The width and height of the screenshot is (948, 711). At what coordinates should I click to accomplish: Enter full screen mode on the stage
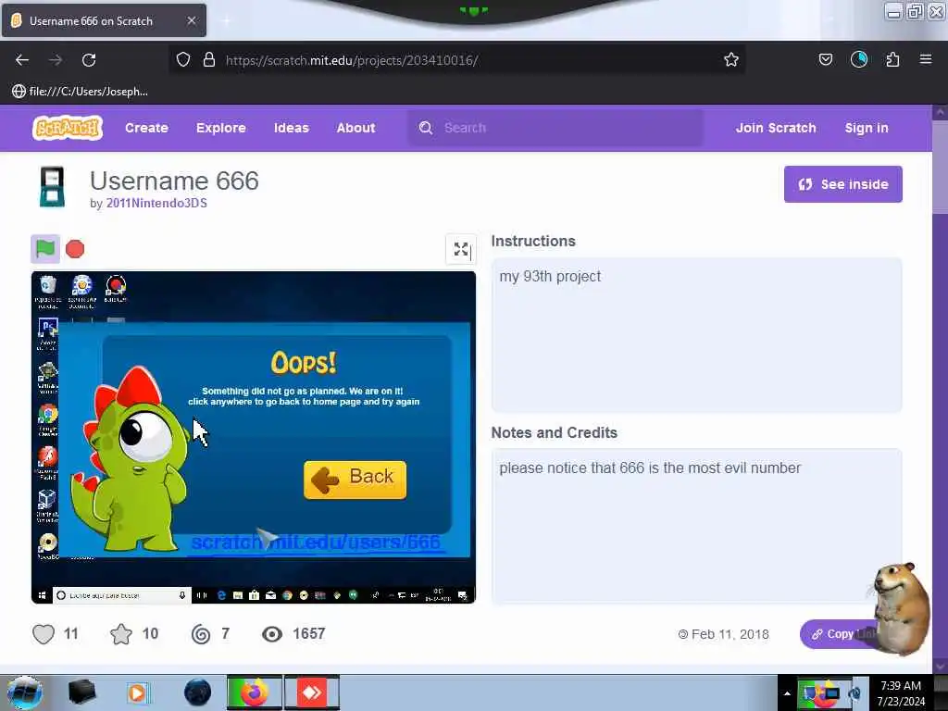click(x=461, y=249)
